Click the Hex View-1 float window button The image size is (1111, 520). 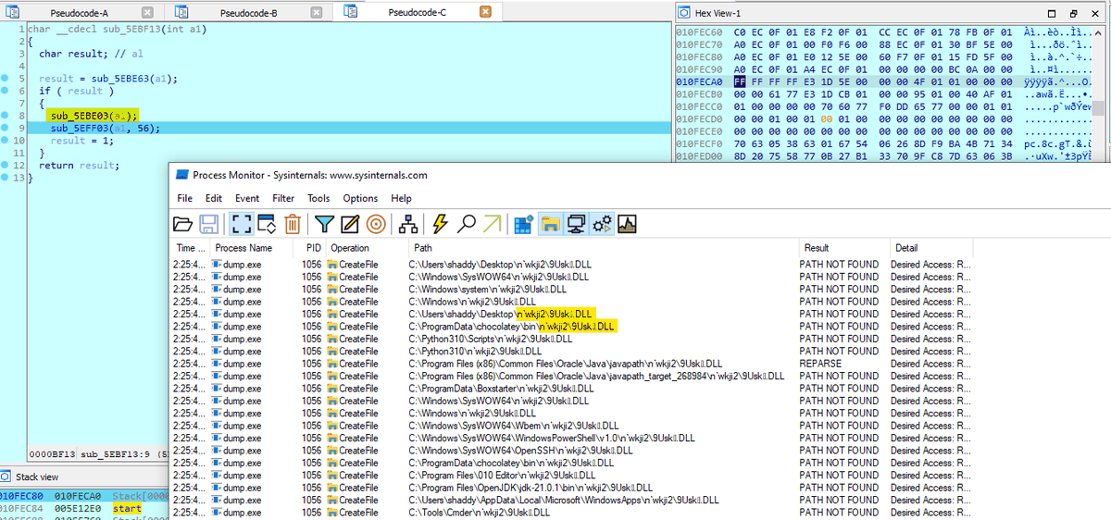click(1075, 14)
